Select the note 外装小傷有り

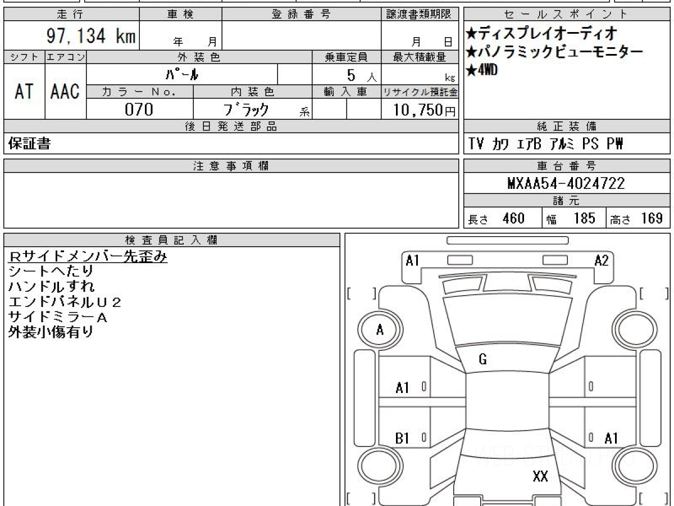[51, 332]
